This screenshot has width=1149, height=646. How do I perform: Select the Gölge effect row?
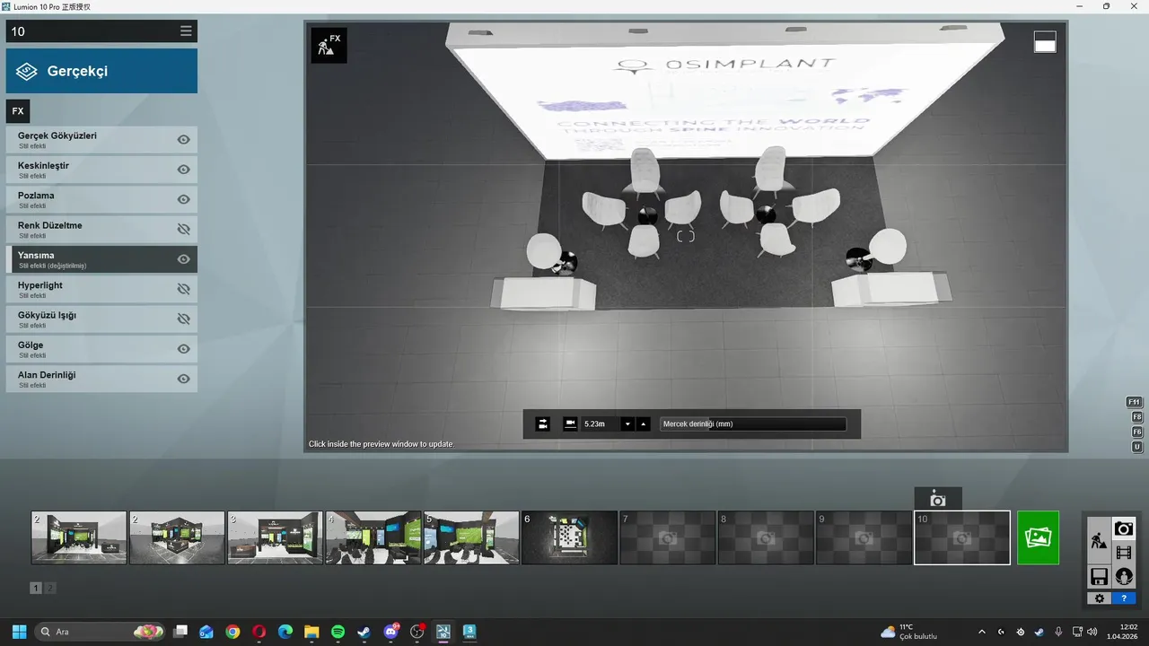tap(101, 349)
